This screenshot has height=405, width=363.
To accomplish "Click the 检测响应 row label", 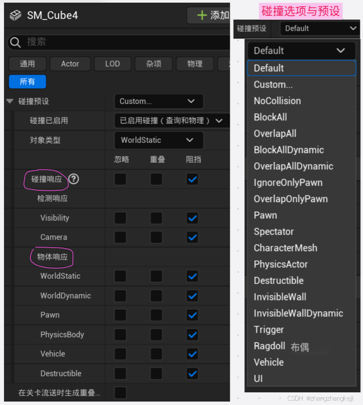I will [x=53, y=199].
